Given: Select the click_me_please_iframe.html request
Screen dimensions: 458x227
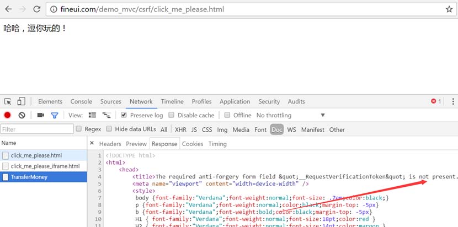Looking at the screenshot, I should (x=44, y=166).
